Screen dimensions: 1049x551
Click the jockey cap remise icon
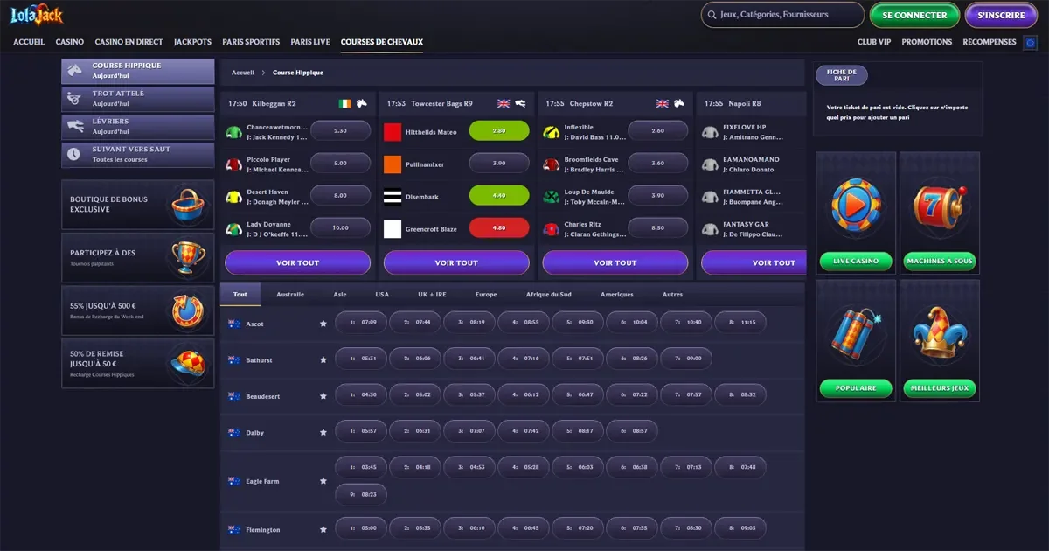point(187,363)
